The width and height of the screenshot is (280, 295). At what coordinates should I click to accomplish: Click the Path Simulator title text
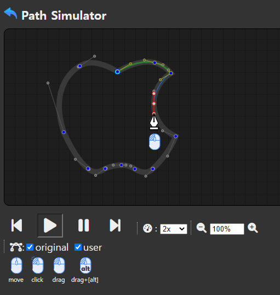click(x=64, y=15)
